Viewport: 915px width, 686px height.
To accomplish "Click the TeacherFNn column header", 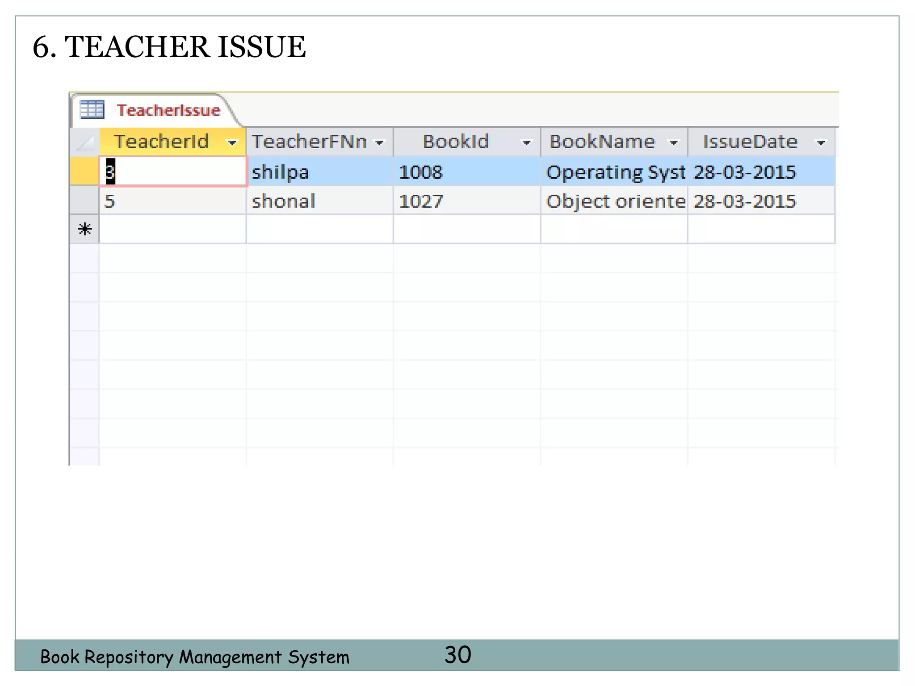I will tap(319, 142).
